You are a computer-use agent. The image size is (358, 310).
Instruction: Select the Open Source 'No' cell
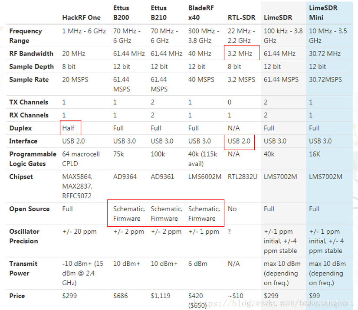coord(232,209)
